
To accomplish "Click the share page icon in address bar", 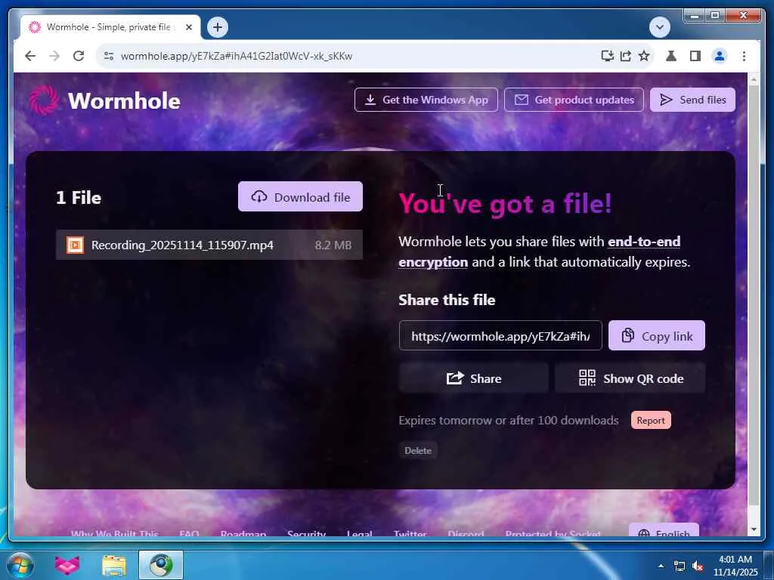I will [625, 56].
